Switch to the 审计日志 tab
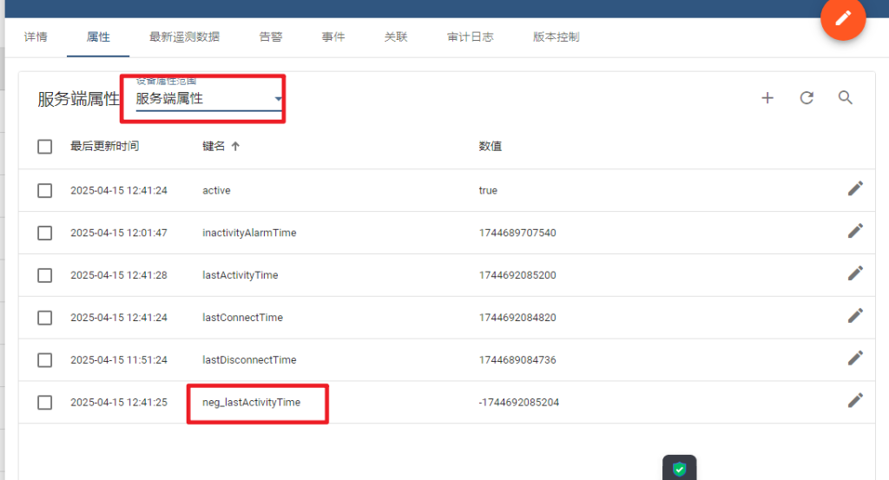Viewport: 889px width, 480px height. [470, 36]
